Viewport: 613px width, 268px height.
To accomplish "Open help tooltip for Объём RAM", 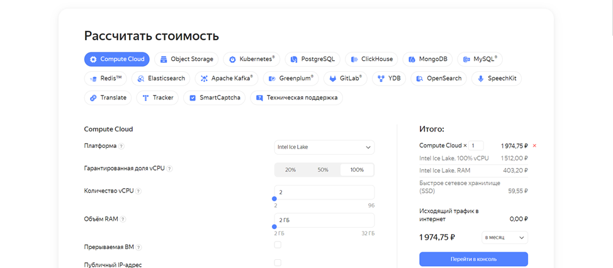I will tap(123, 219).
